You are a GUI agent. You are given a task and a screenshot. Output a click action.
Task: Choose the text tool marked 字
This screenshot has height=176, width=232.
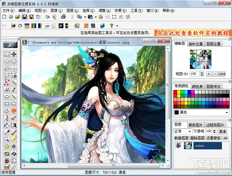coord(14,111)
